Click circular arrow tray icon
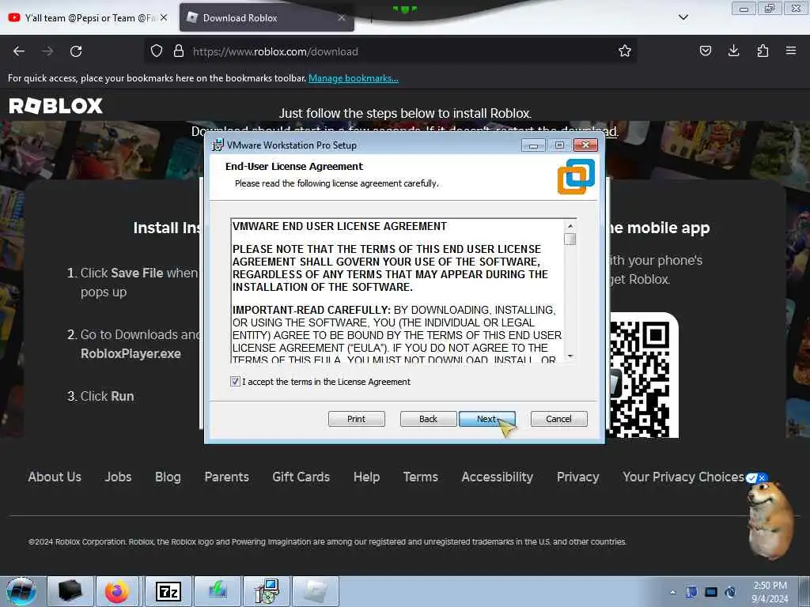The height and width of the screenshot is (607, 810). tap(730, 592)
